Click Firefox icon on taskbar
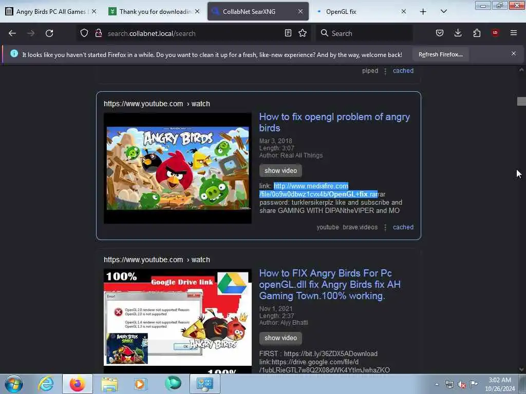Screen dimensions: 526x394 (x=77, y=384)
